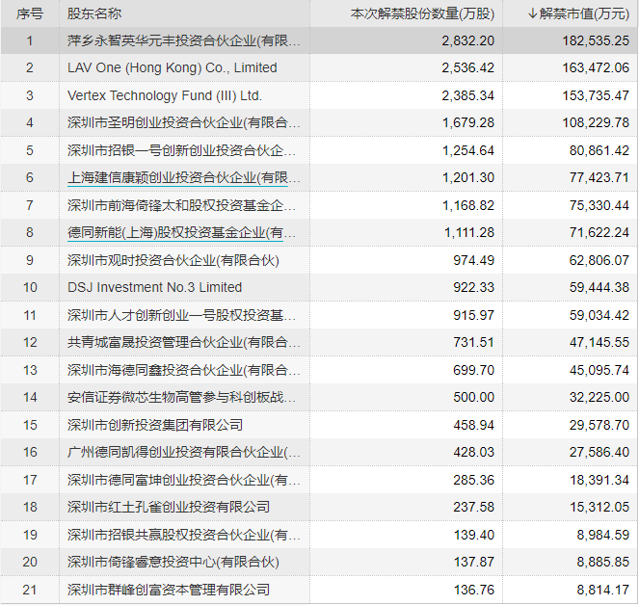Select row number 9 cell
This screenshot has width=639, height=605.
pos(29,260)
